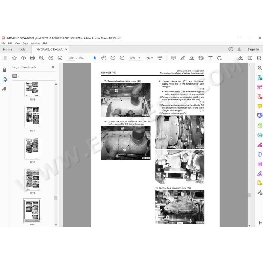
Task: Open the share with others icon
Action: tap(259, 58)
